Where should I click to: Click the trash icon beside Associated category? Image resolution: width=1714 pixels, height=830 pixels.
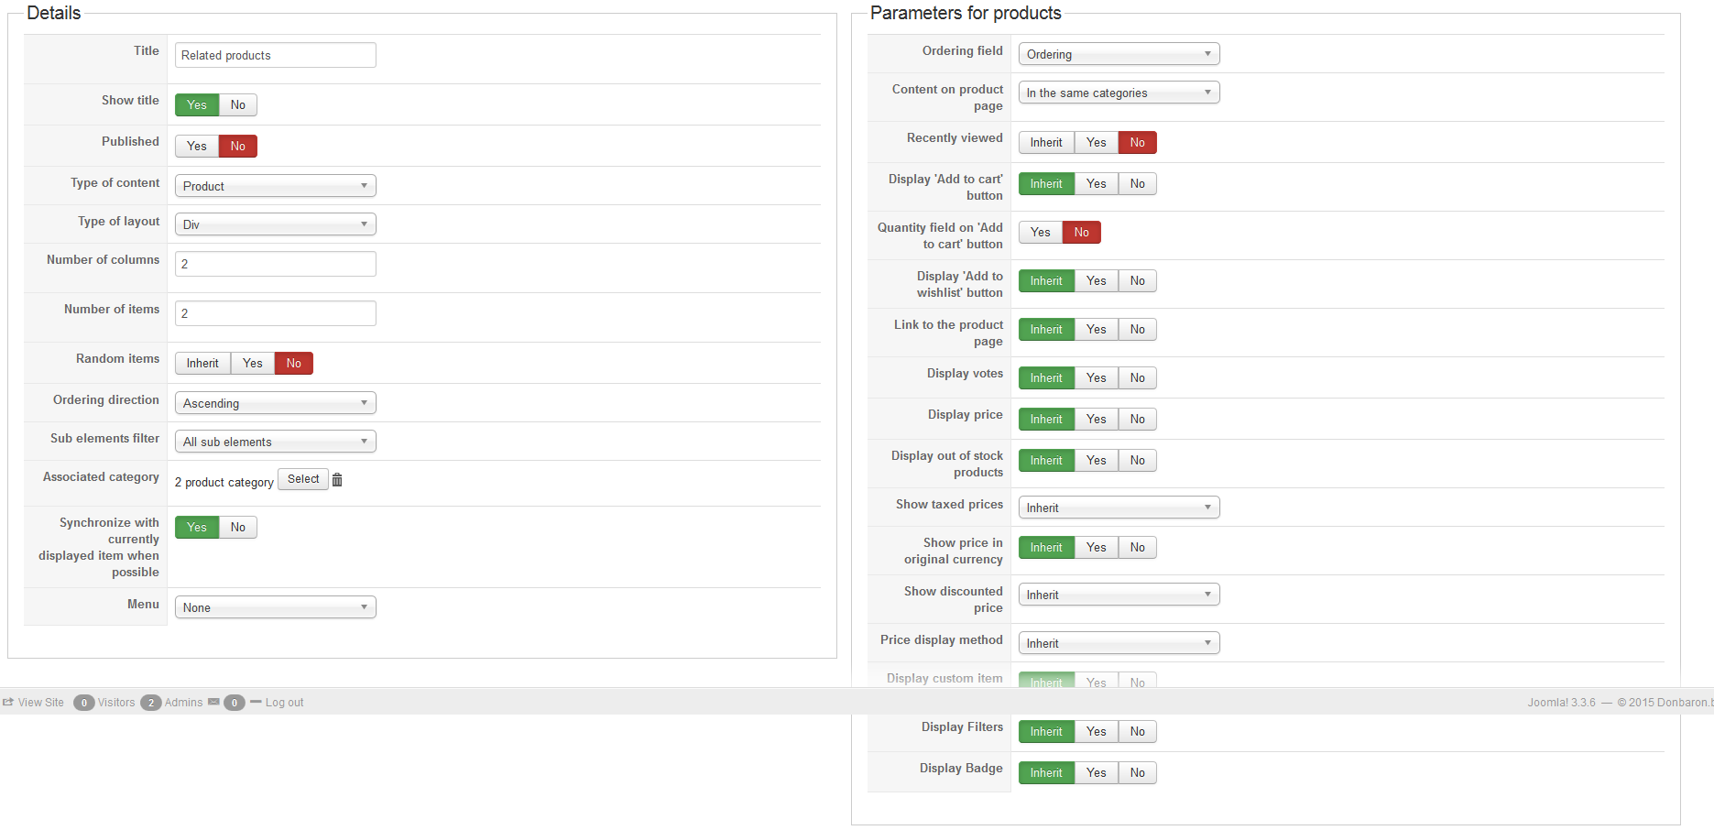pyautogui.click(x=337, y=480)
